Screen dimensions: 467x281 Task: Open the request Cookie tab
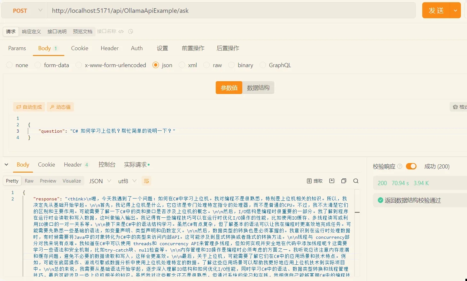80,48
